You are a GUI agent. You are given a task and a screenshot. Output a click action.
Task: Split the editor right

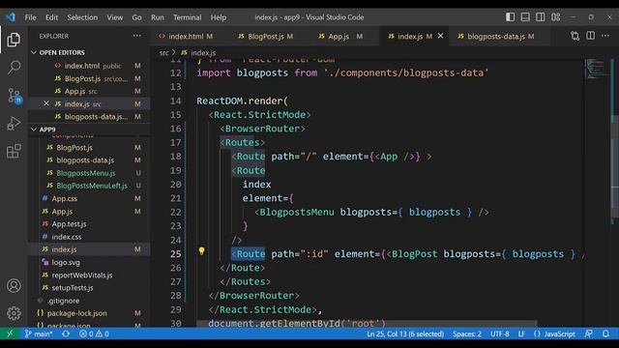click(590, 36)
